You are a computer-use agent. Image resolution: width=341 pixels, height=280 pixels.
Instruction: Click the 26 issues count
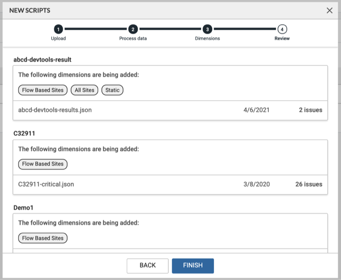click(x=309, y=185)
